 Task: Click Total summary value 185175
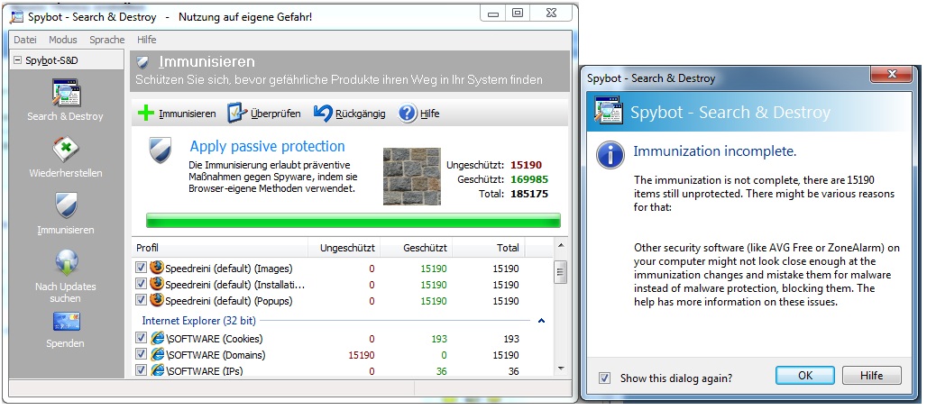coord(529,194)
